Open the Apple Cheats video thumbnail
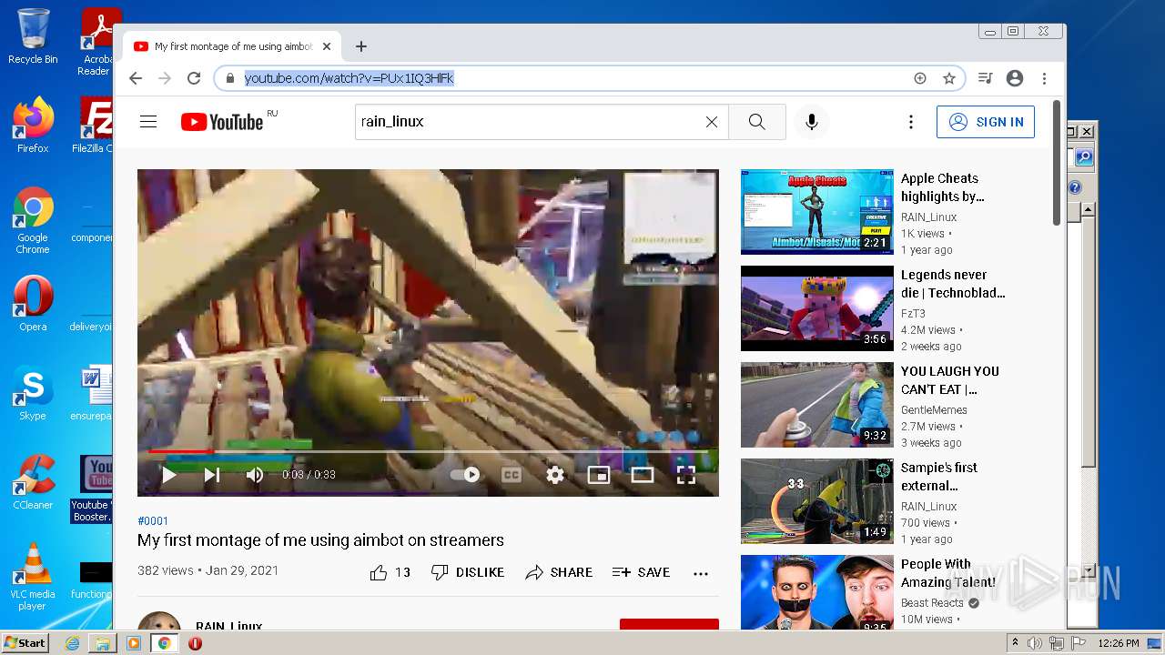The height and width of the screenshot is (655, 1165). coord(817,211)
